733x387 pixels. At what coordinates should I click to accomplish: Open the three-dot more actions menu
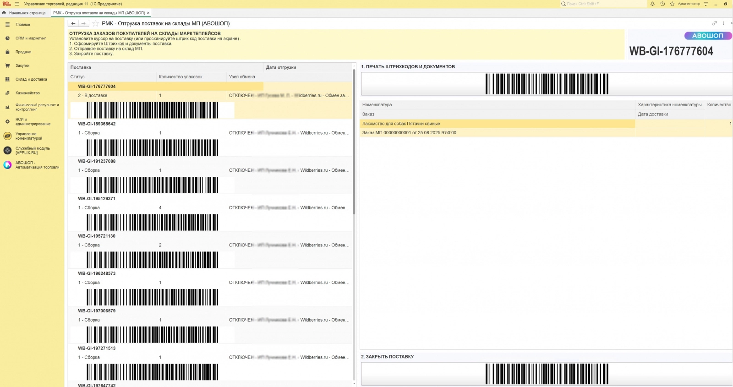click(x=723, y=23)
